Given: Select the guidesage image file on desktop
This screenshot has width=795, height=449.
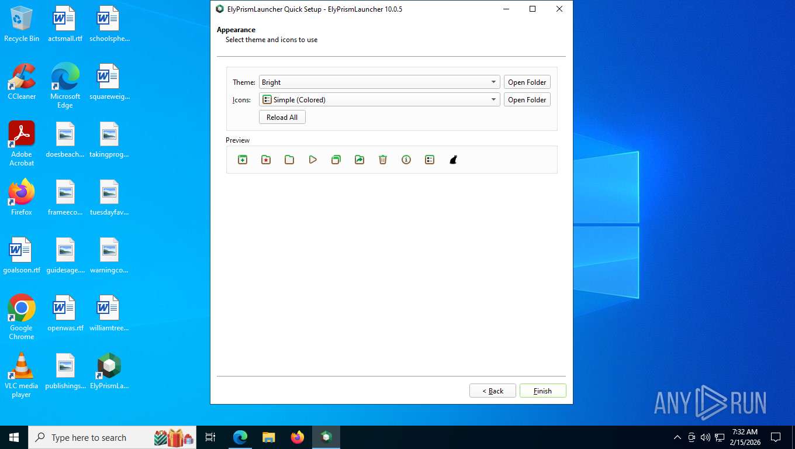Looking at the screenshot, I should coord(65,255).
